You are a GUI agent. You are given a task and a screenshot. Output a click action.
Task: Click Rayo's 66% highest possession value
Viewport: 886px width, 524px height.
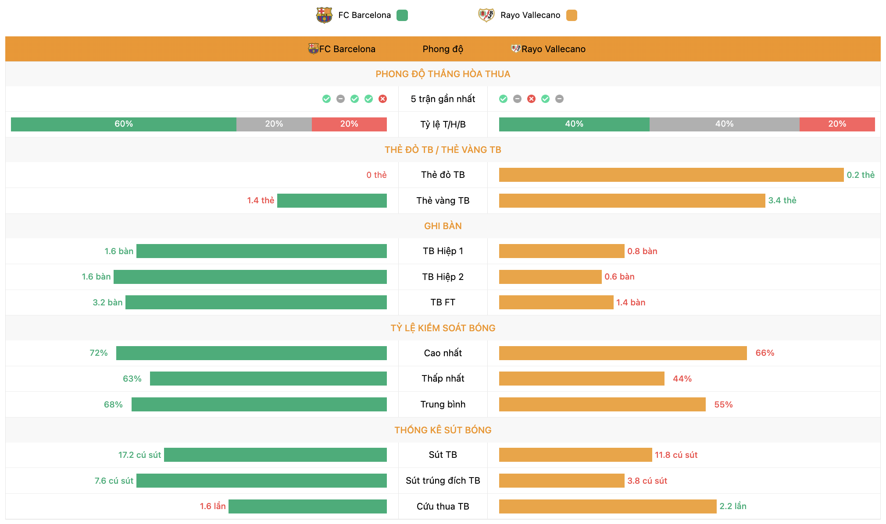coord(765,353)
